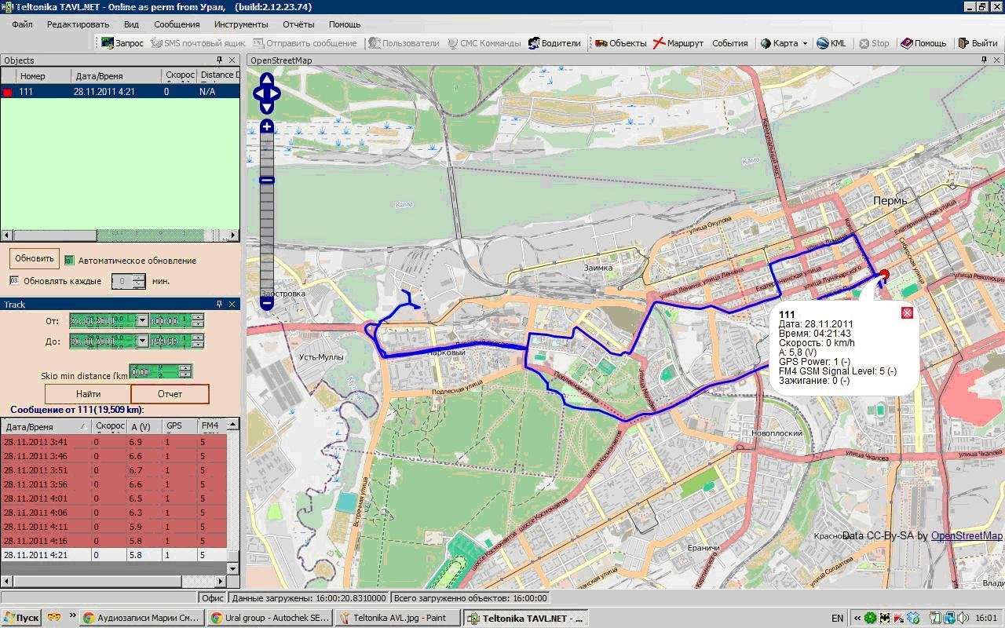This screenshot has width=1005, height=628.
Task: Pan the map down arrow
Action: pyautogui.click(x=267, y=106)
